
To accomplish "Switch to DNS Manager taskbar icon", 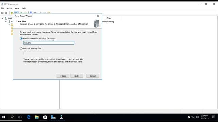I will (61, 117).
